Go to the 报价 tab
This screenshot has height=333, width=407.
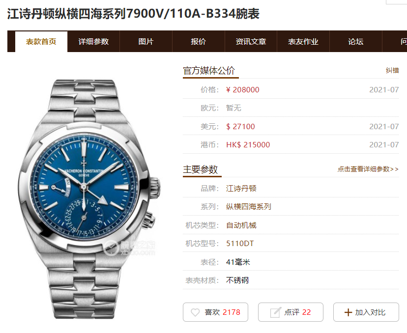click(198, 41)
